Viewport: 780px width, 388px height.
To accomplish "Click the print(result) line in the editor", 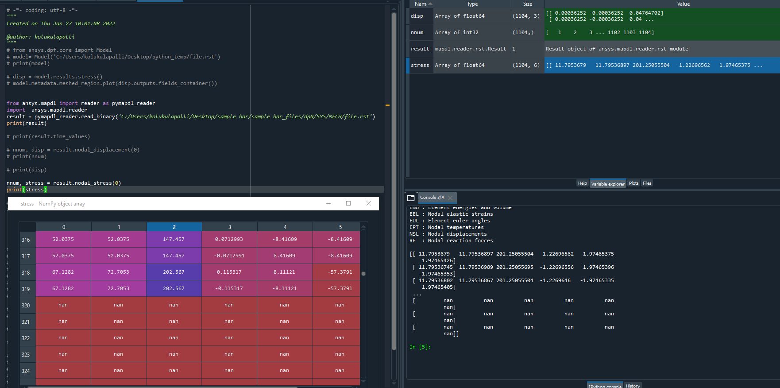I will point(27,123).
